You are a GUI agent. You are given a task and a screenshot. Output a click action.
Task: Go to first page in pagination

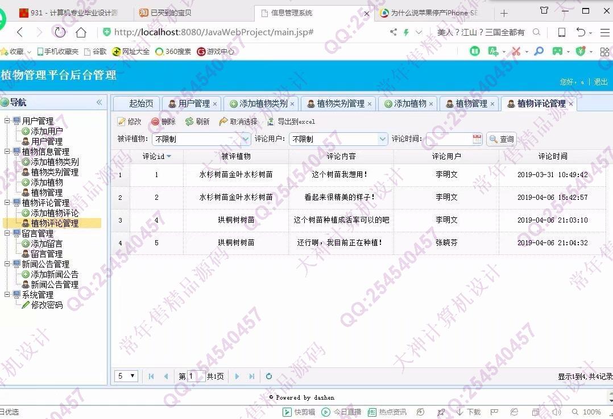pos(151,376)
